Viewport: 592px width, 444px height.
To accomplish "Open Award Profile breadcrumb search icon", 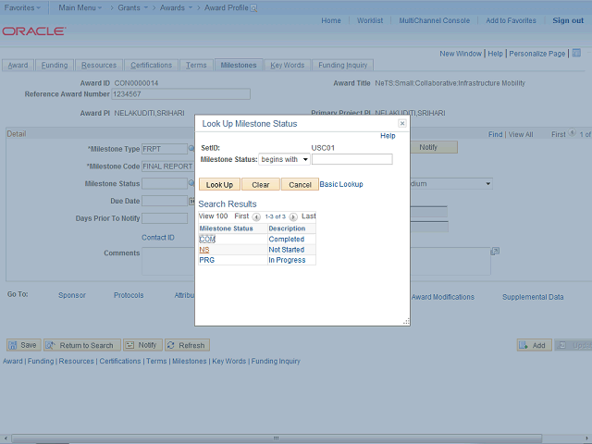I will (254, 8).
